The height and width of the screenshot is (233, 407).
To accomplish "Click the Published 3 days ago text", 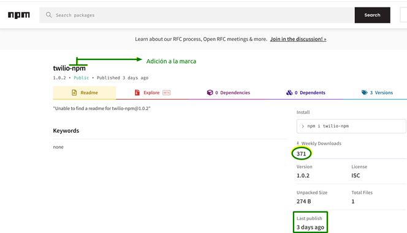I will click(123, 78).
